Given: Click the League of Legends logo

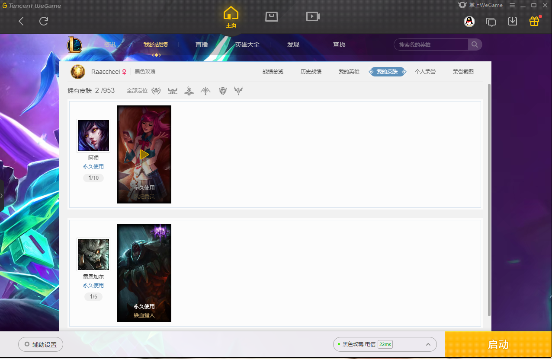Looking at the screenshot, I should (74, 44).
